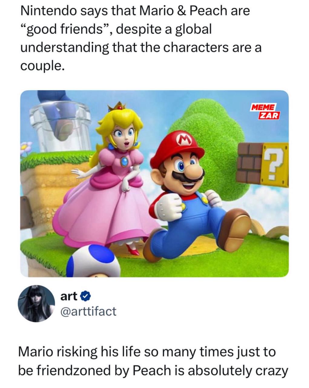Screen dimensions: 309x388
Task: Open the Mario and Peach image
Action: click(154, 183)
